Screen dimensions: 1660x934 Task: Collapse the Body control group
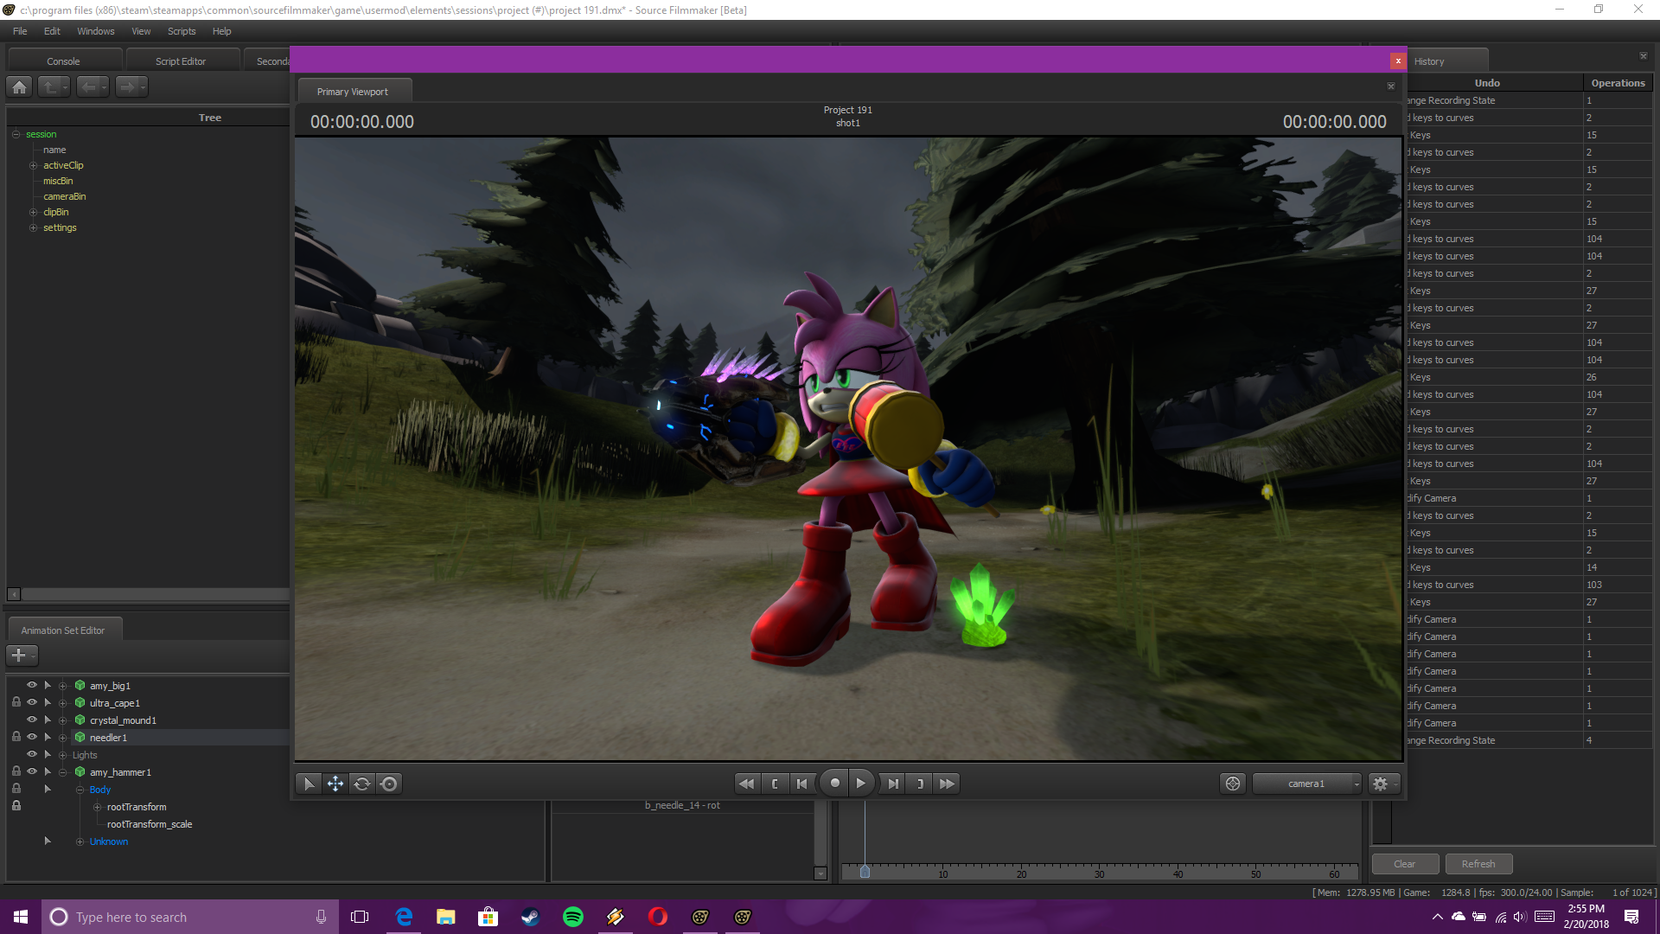(80, 790)
